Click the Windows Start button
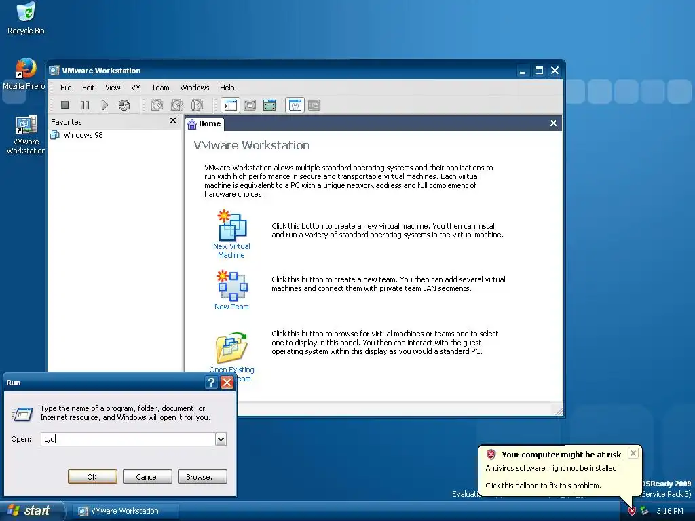Viewport: 695px width, 521px height. 31,511
